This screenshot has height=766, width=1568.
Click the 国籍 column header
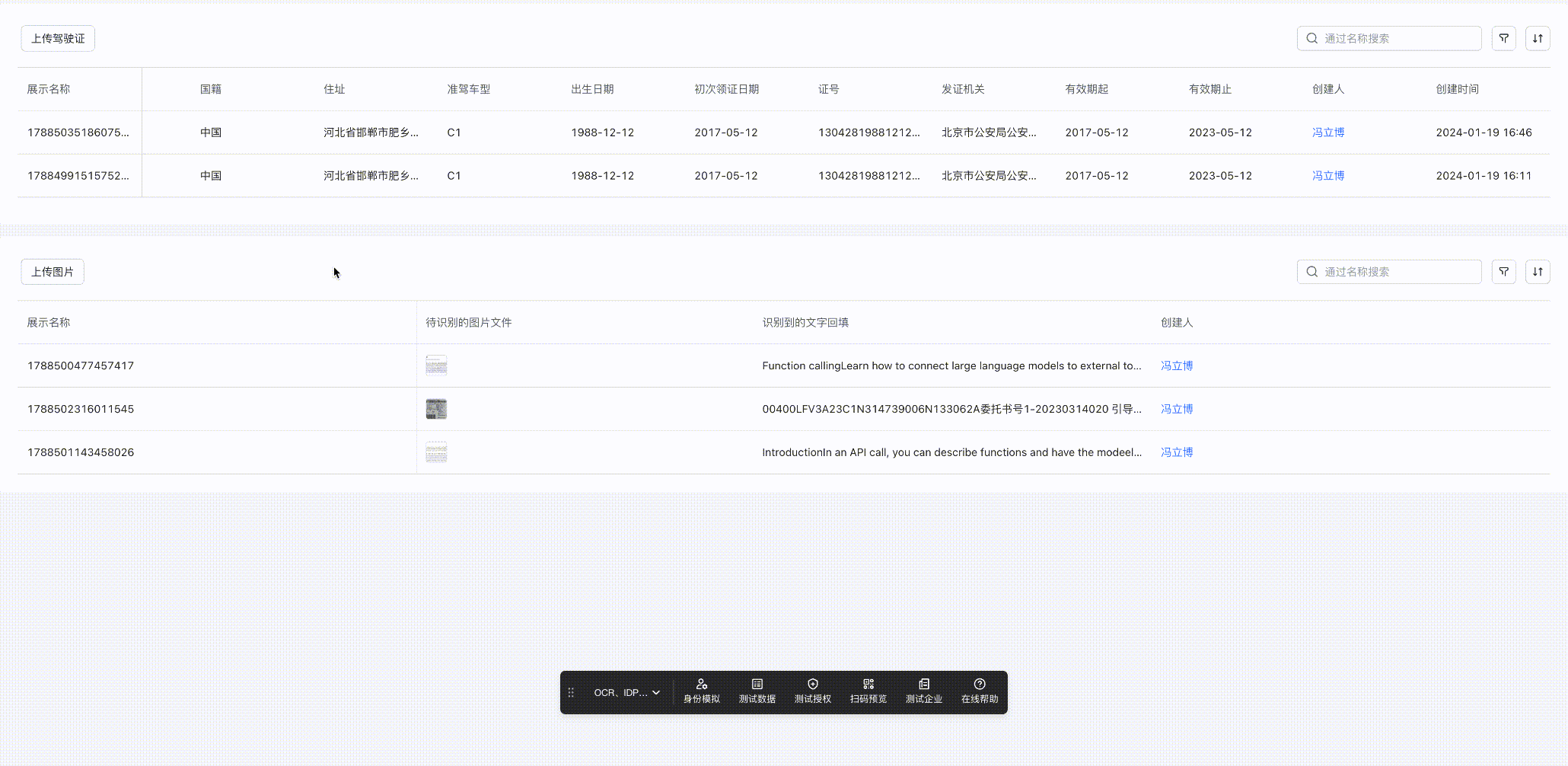point(211,89)
